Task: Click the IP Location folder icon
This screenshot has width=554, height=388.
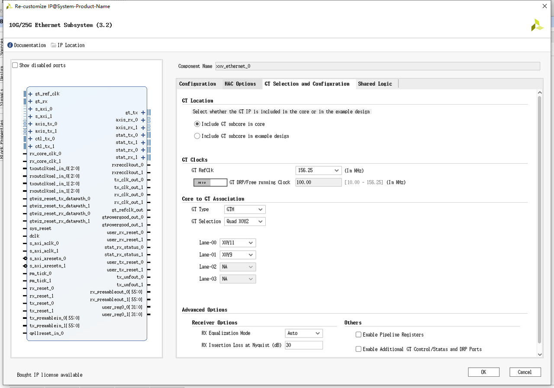Action: 53,45
